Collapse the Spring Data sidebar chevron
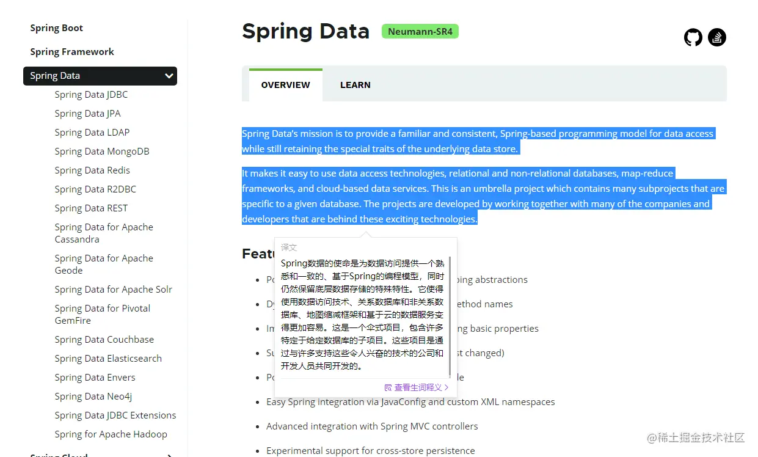 [x=169, y=76]
